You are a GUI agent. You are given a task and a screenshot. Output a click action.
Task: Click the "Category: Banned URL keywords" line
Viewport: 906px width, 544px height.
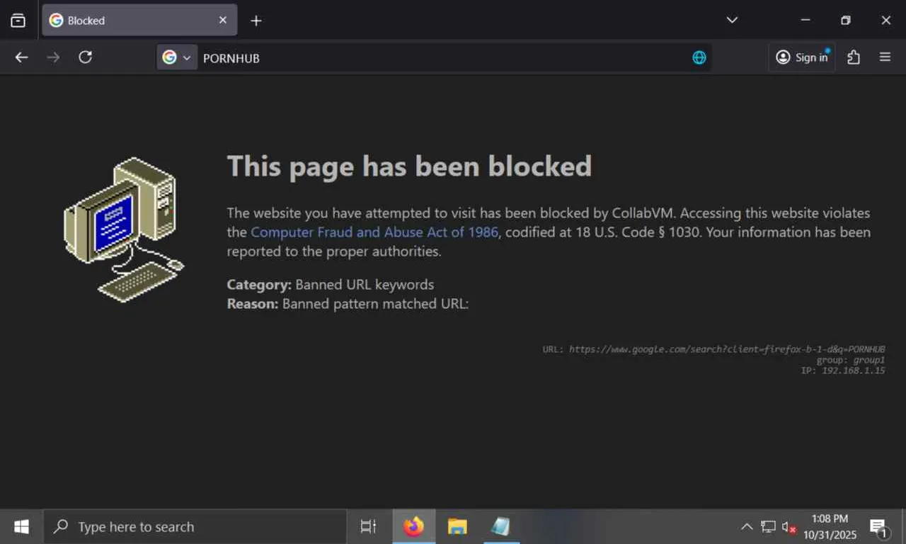coord(331,285)
